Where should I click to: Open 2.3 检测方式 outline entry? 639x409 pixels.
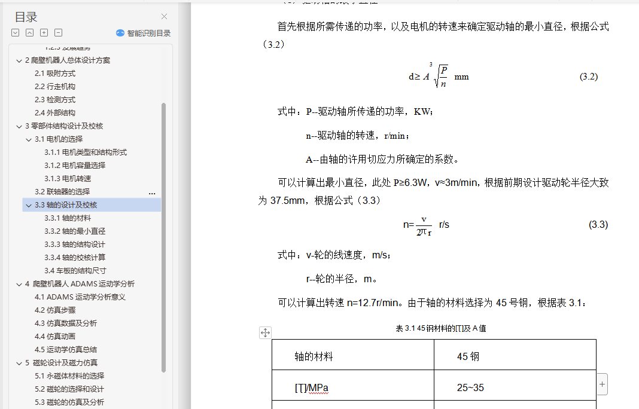point(55,100)
